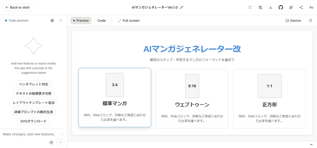Reload the preview with refresh icon
Image resolution: width=317 pixels, height=148 pixels.
tap(311, 21)
